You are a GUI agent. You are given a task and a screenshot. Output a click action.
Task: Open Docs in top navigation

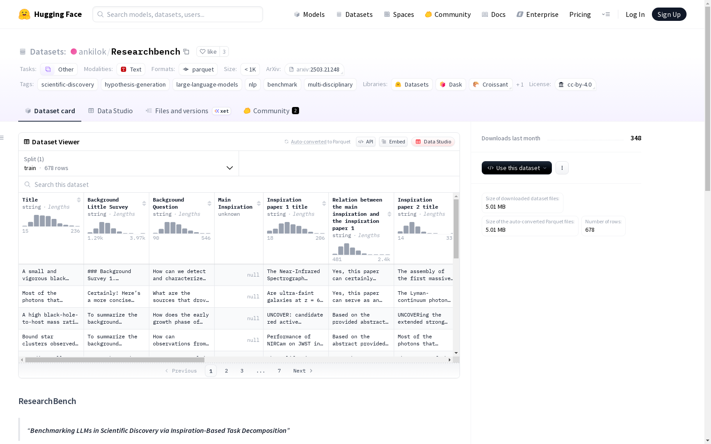click(x=494, y=14)
